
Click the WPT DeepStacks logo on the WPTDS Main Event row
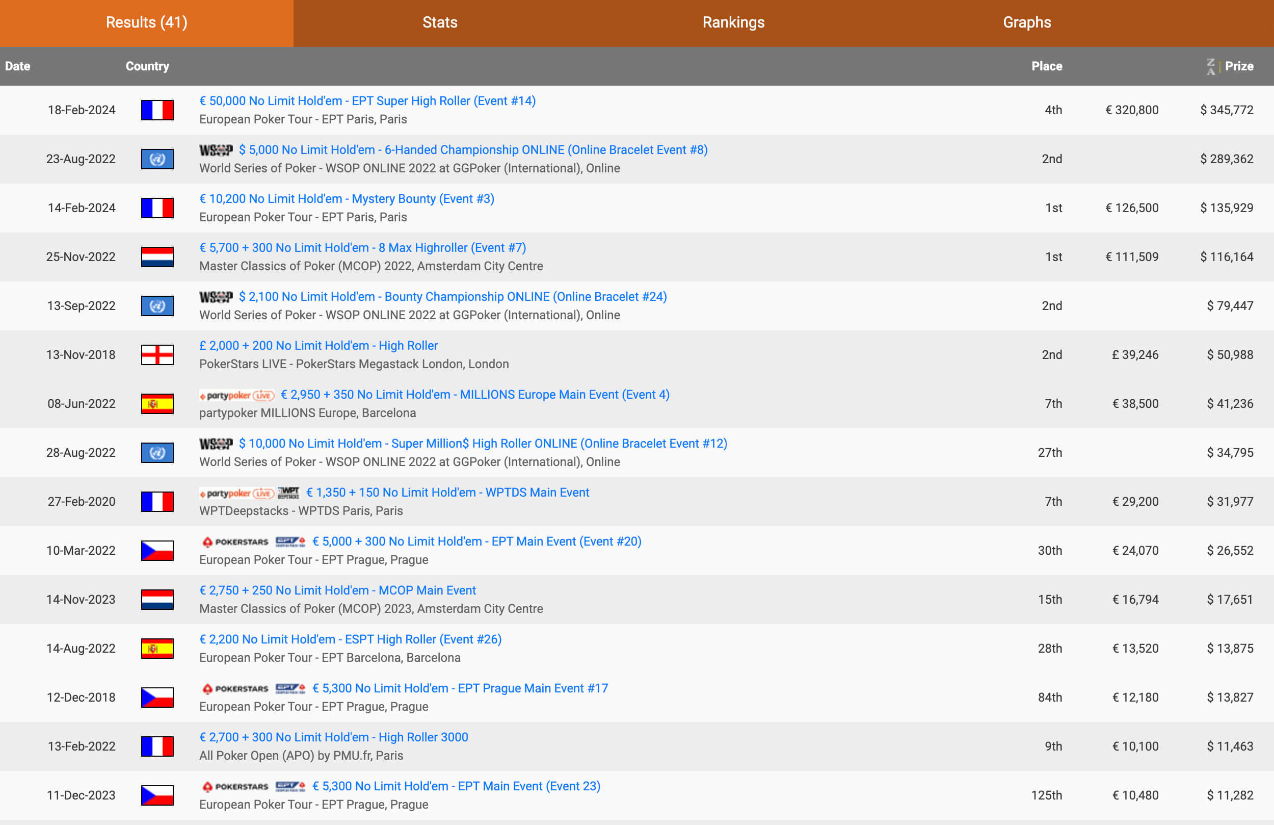288,493
